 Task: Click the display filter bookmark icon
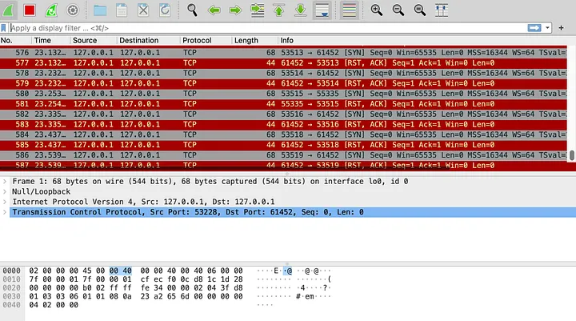[4, 28]
